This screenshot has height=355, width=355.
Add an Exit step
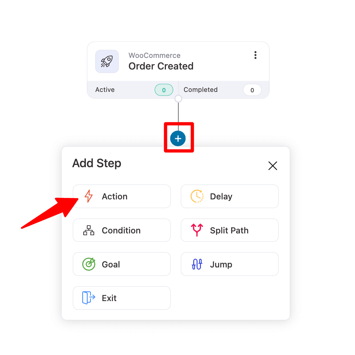click(121, 298)
